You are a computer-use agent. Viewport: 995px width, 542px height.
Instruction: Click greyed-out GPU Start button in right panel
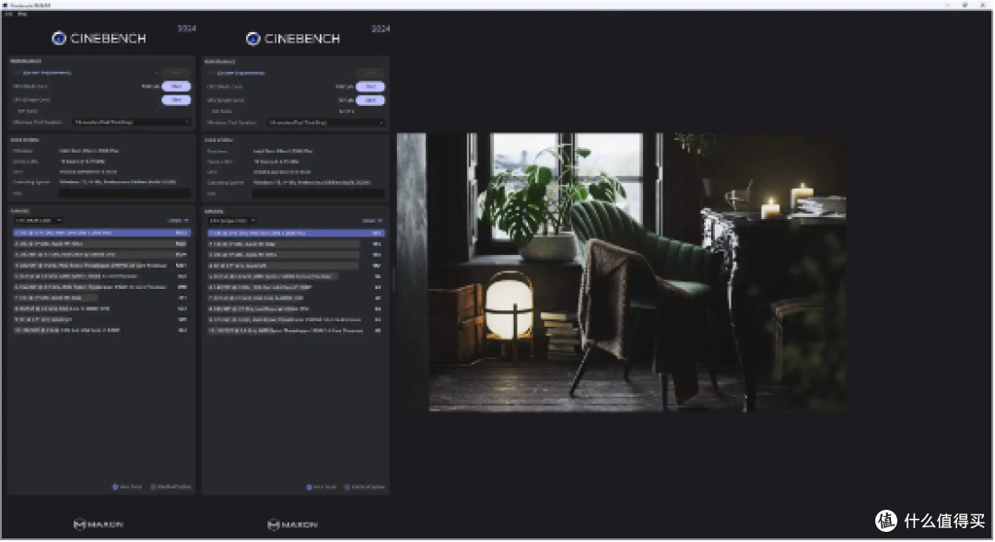coord(370,73)
